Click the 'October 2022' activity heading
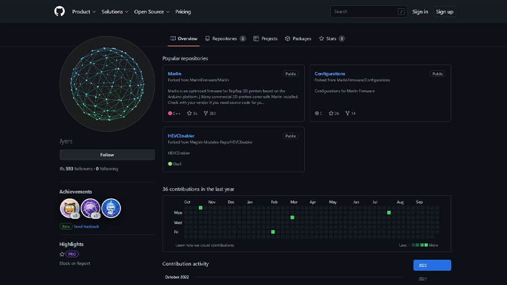The height and width of the screenshot is (285, 507). tap(177, 277)
